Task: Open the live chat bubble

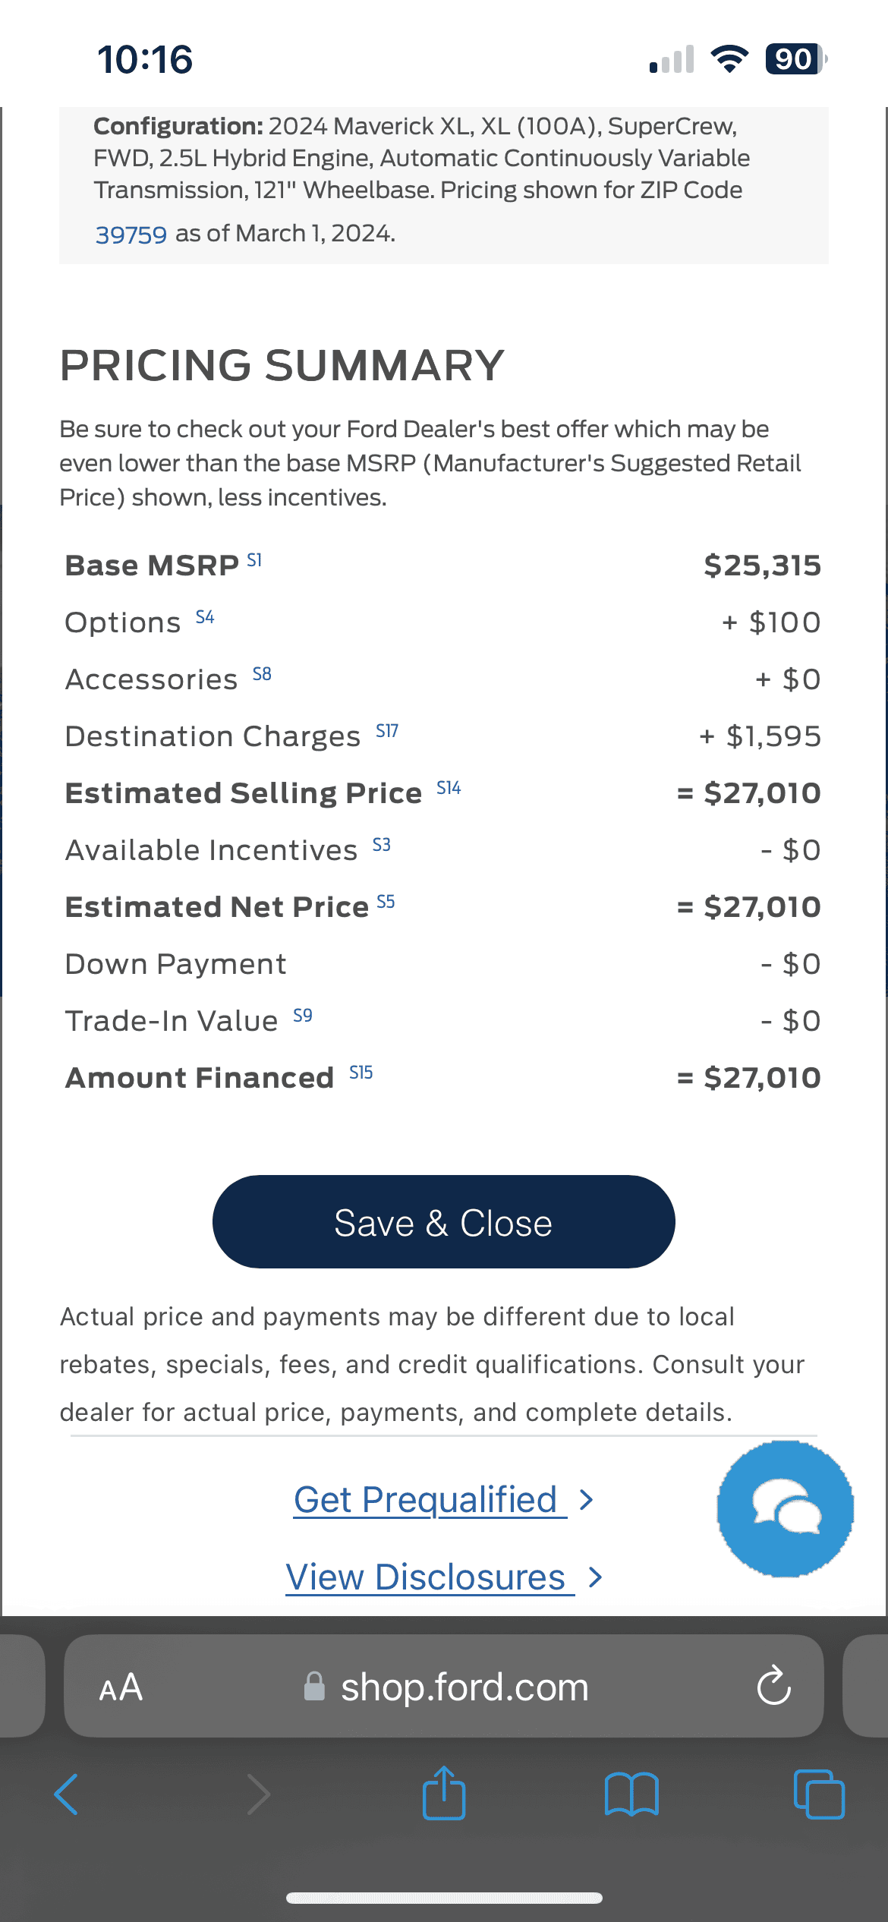Action: [x=786, y=1508]
